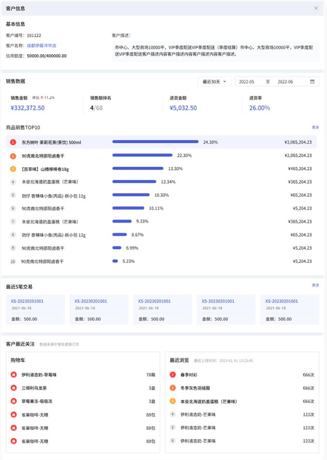
Task: Click return rate 26.00%
Action: [259, 108]
